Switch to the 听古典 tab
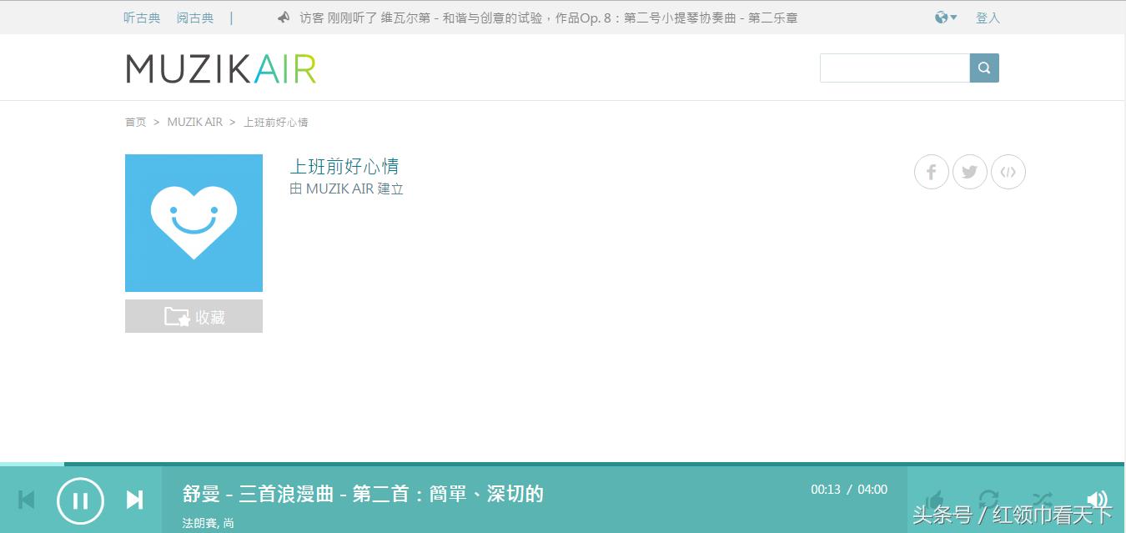The height and width of the screenshot is (533, 1126). coord(142,17)
